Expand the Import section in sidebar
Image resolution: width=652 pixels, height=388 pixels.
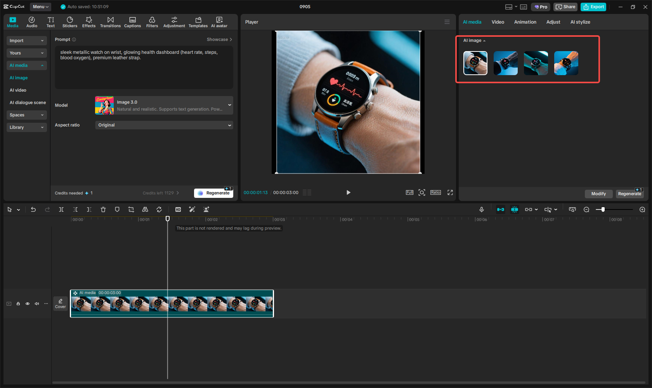click(x=26, y=41)
